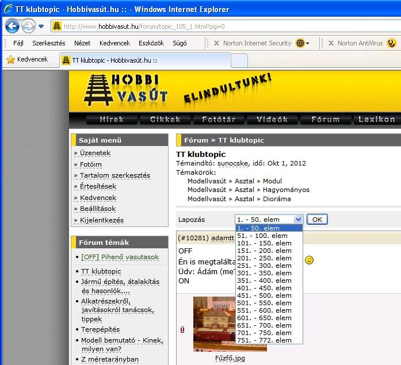Open the Üzenetek link in Saját menü
401x365 pixels.
95,153
